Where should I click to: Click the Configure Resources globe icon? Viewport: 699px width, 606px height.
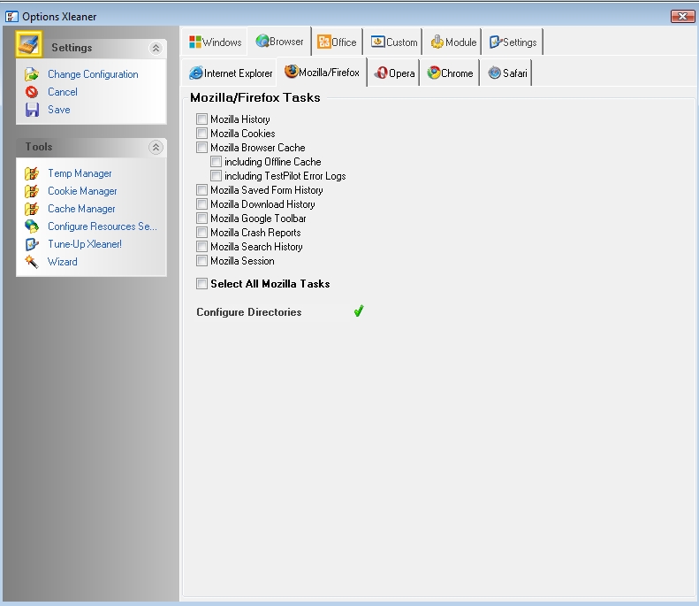(32, 226)
